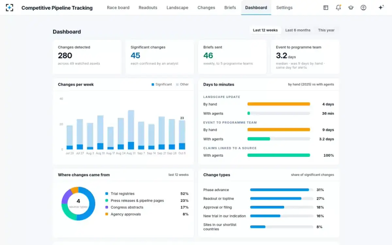
Task: Click the Landscape update By hand bar
Action: point(279,104)
